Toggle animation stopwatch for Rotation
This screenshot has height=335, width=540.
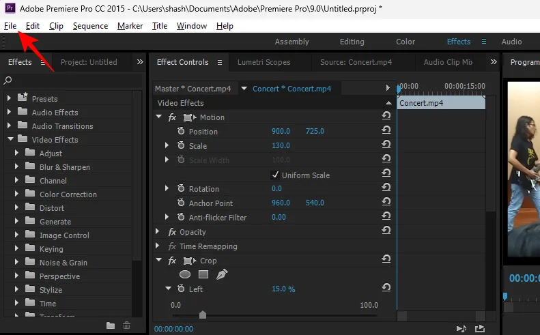tap(181, 188)
